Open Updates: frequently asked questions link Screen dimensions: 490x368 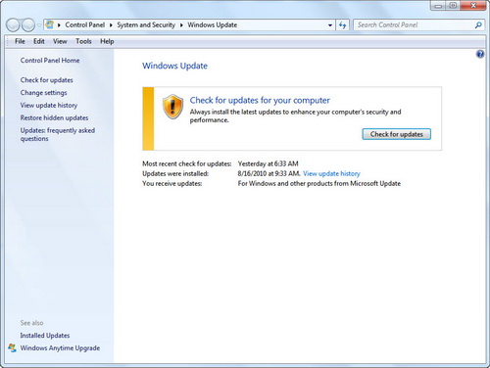pyautogui.click(x=58, y=134)
